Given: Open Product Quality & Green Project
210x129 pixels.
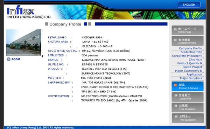Looking at the screenshot, I should click(x=189, y=65).
